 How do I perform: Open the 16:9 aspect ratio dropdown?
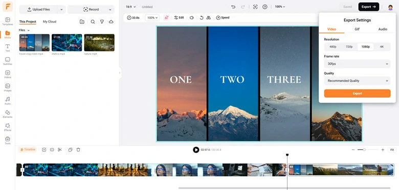coord(131,7)
